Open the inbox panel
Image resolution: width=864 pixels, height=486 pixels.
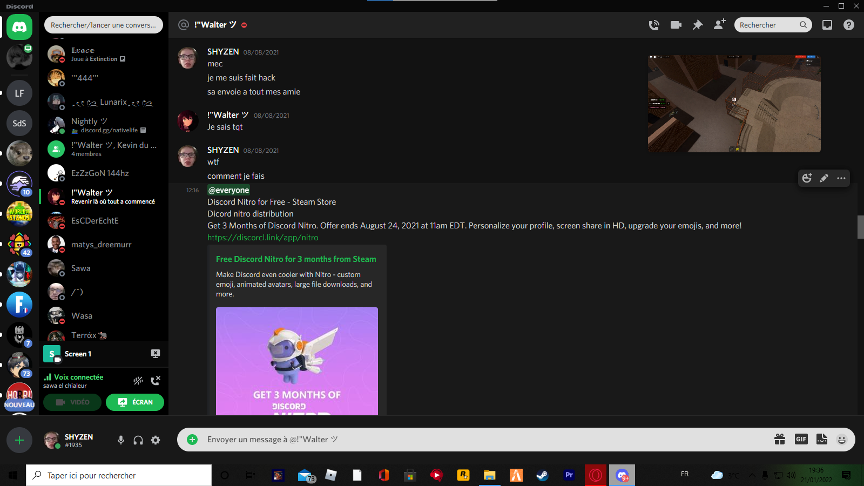tap(827, 25)
